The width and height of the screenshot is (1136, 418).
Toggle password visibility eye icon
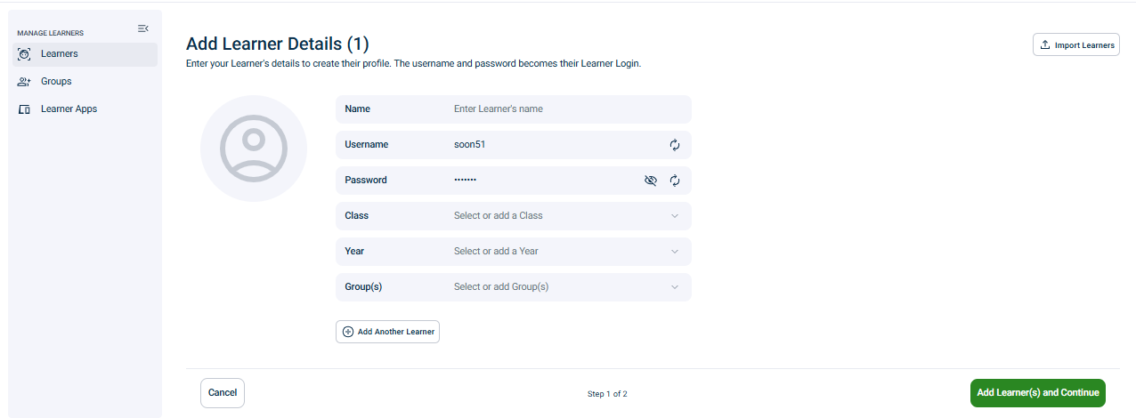(651, 181)
